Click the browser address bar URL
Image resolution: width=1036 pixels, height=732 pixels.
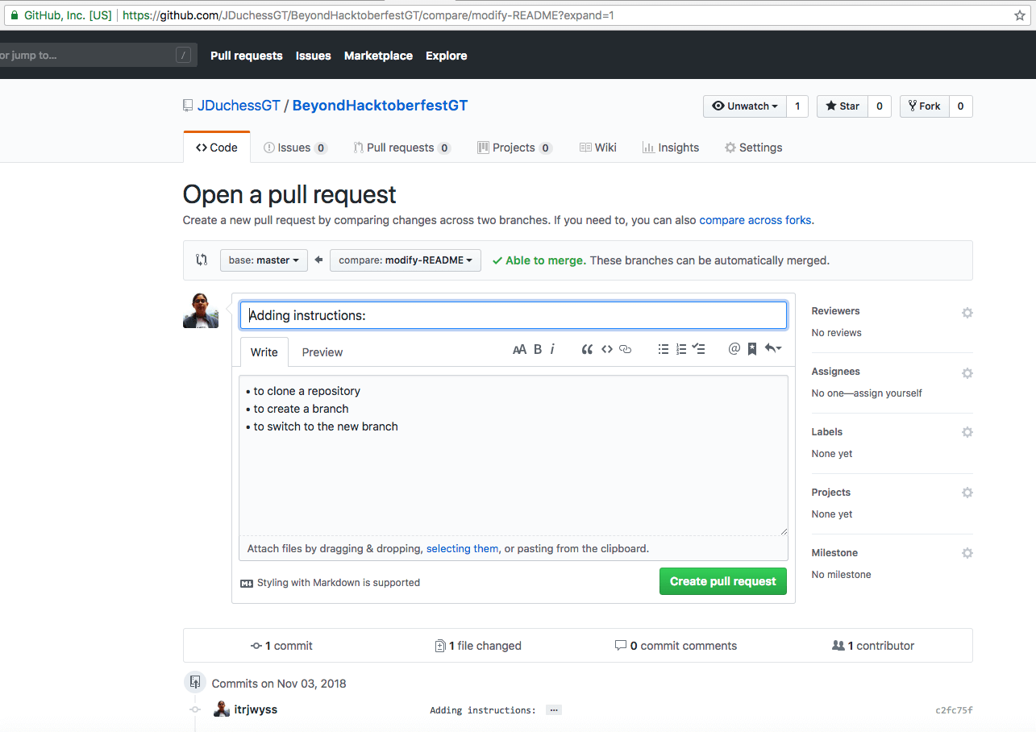(x=368, y=15)
